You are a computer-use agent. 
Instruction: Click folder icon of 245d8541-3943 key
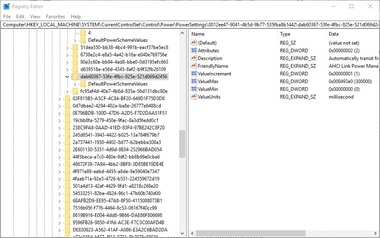click(x=67, y=135)
